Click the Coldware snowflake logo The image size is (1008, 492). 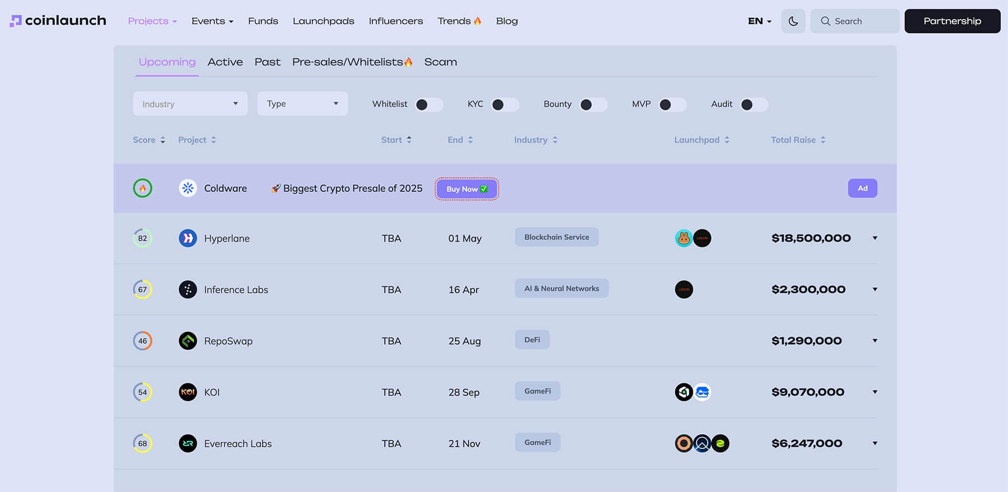click(x=188, y=188)
